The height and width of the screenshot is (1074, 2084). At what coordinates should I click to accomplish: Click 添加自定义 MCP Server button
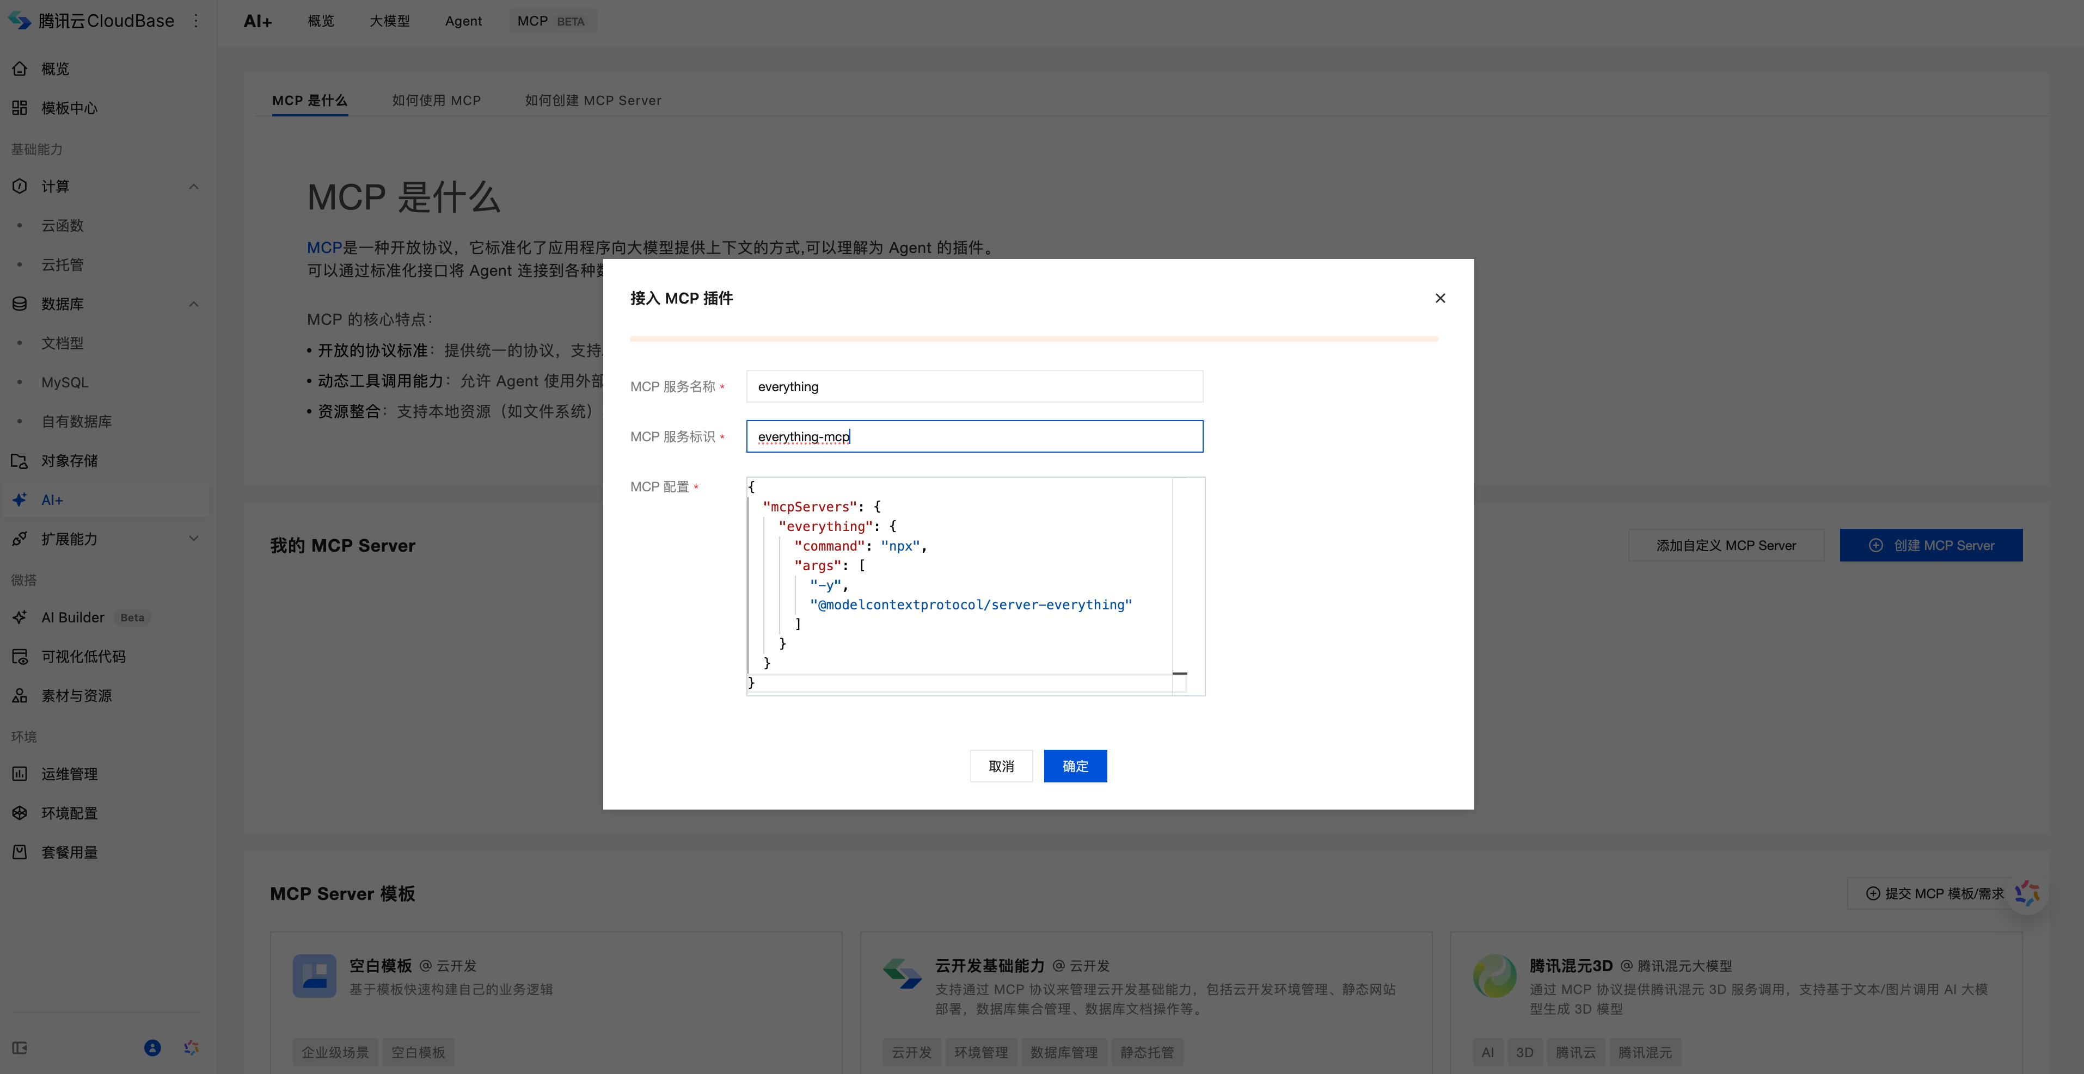[1726, 545]
